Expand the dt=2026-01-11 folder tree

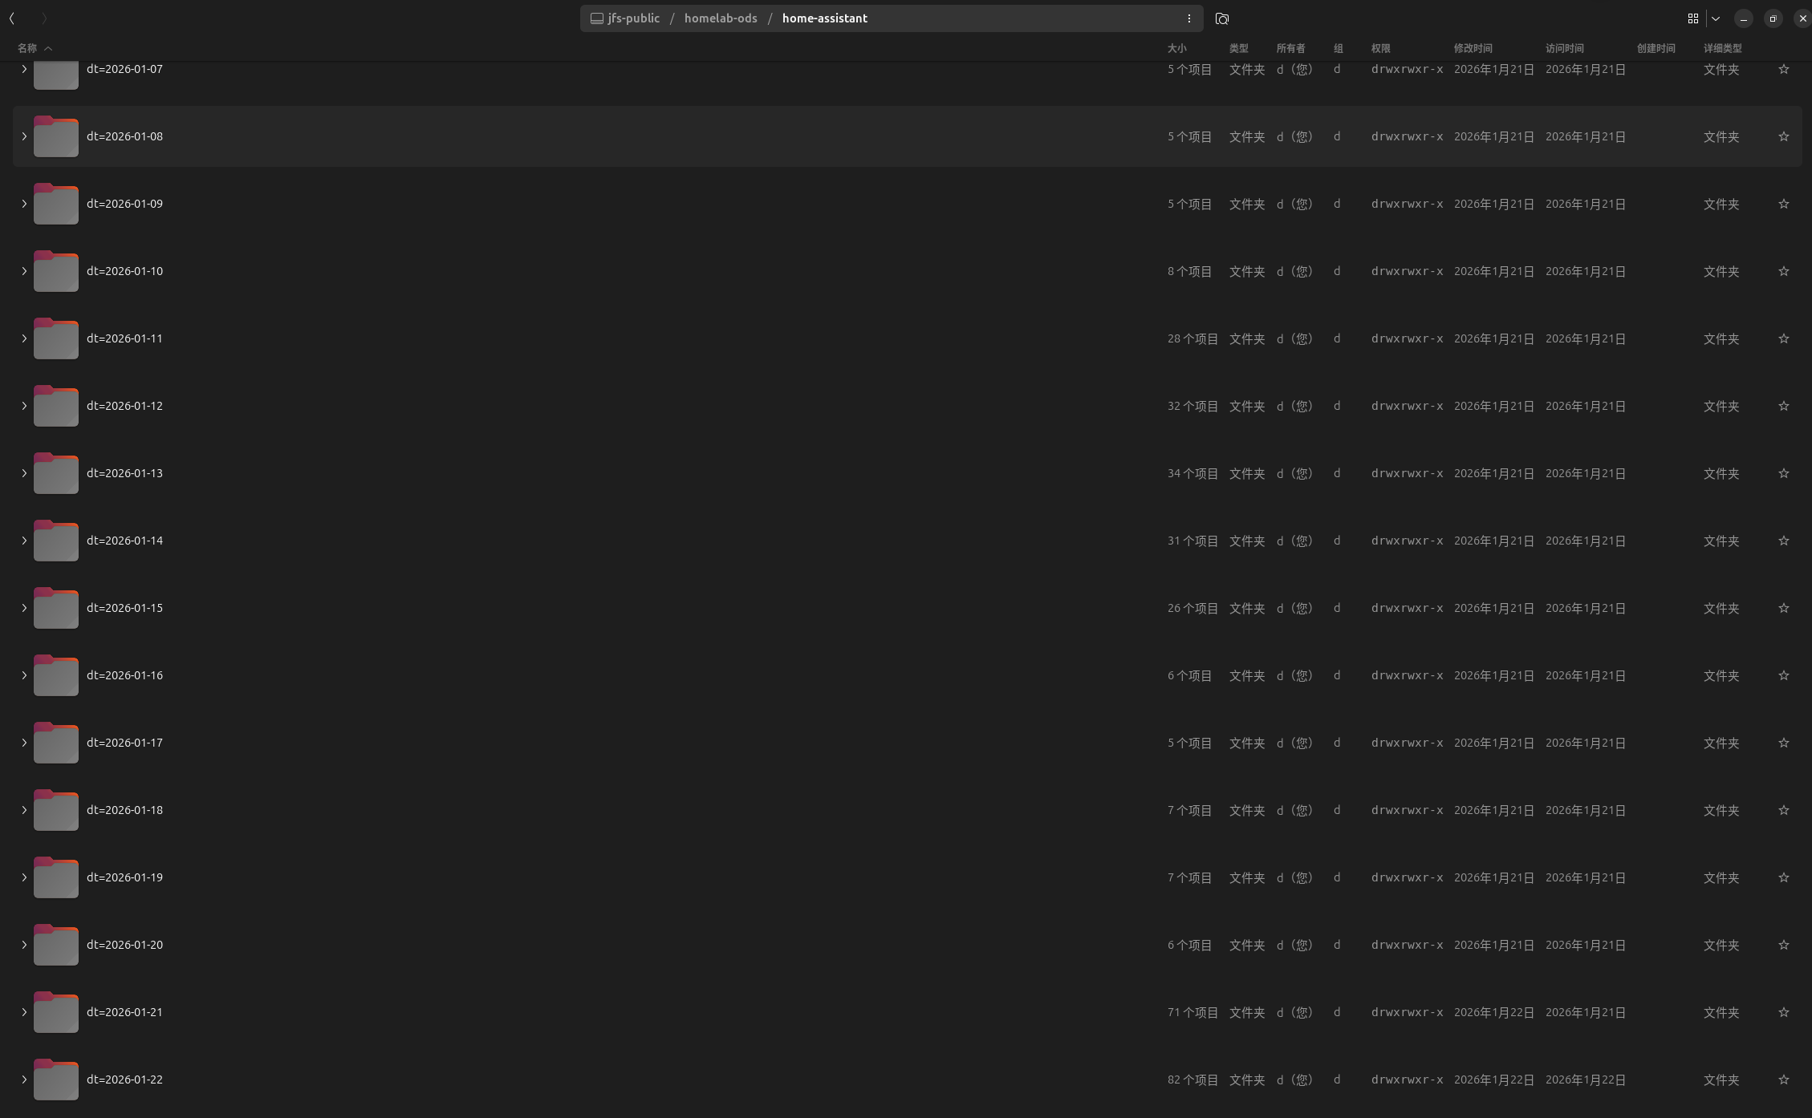click(24, 338)
